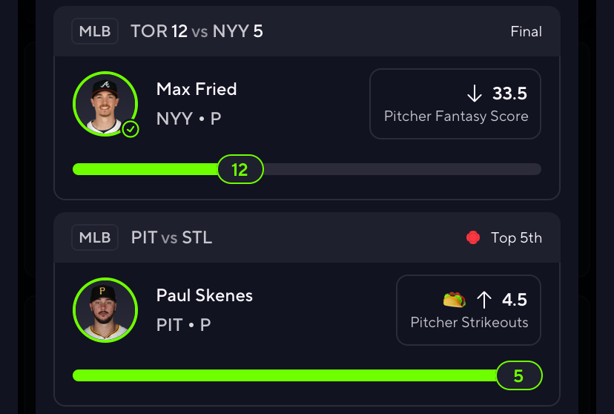
Task: Click Paul Skenes' player photo
Action: (105, 310)
